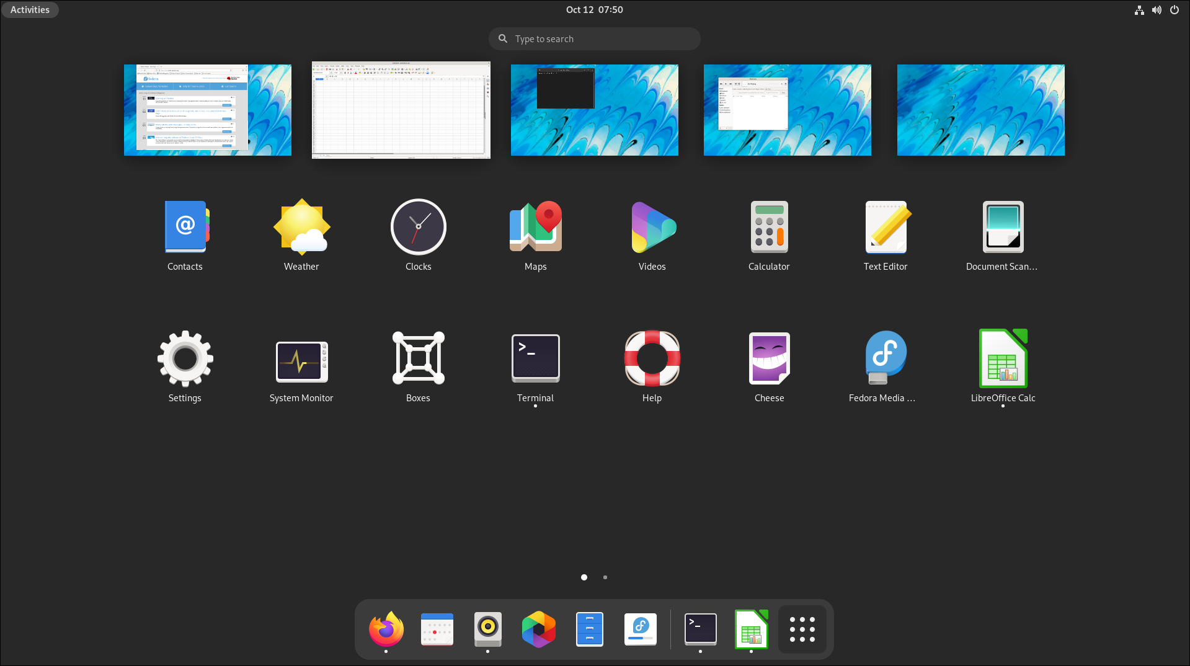1190x666 pixels.
Task: Open the clock and calendar menu
Action: click(594, 10)
